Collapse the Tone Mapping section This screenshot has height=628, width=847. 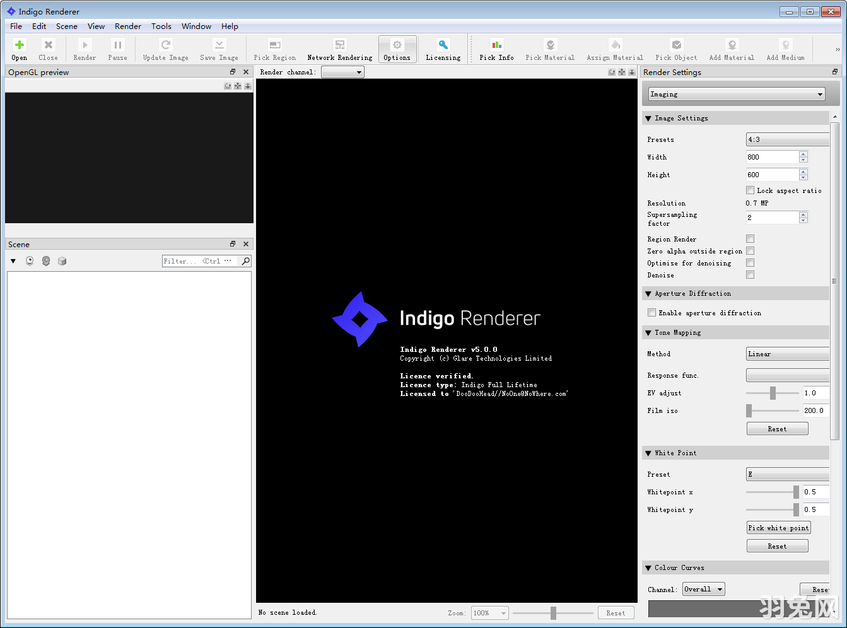pos(648,332)
